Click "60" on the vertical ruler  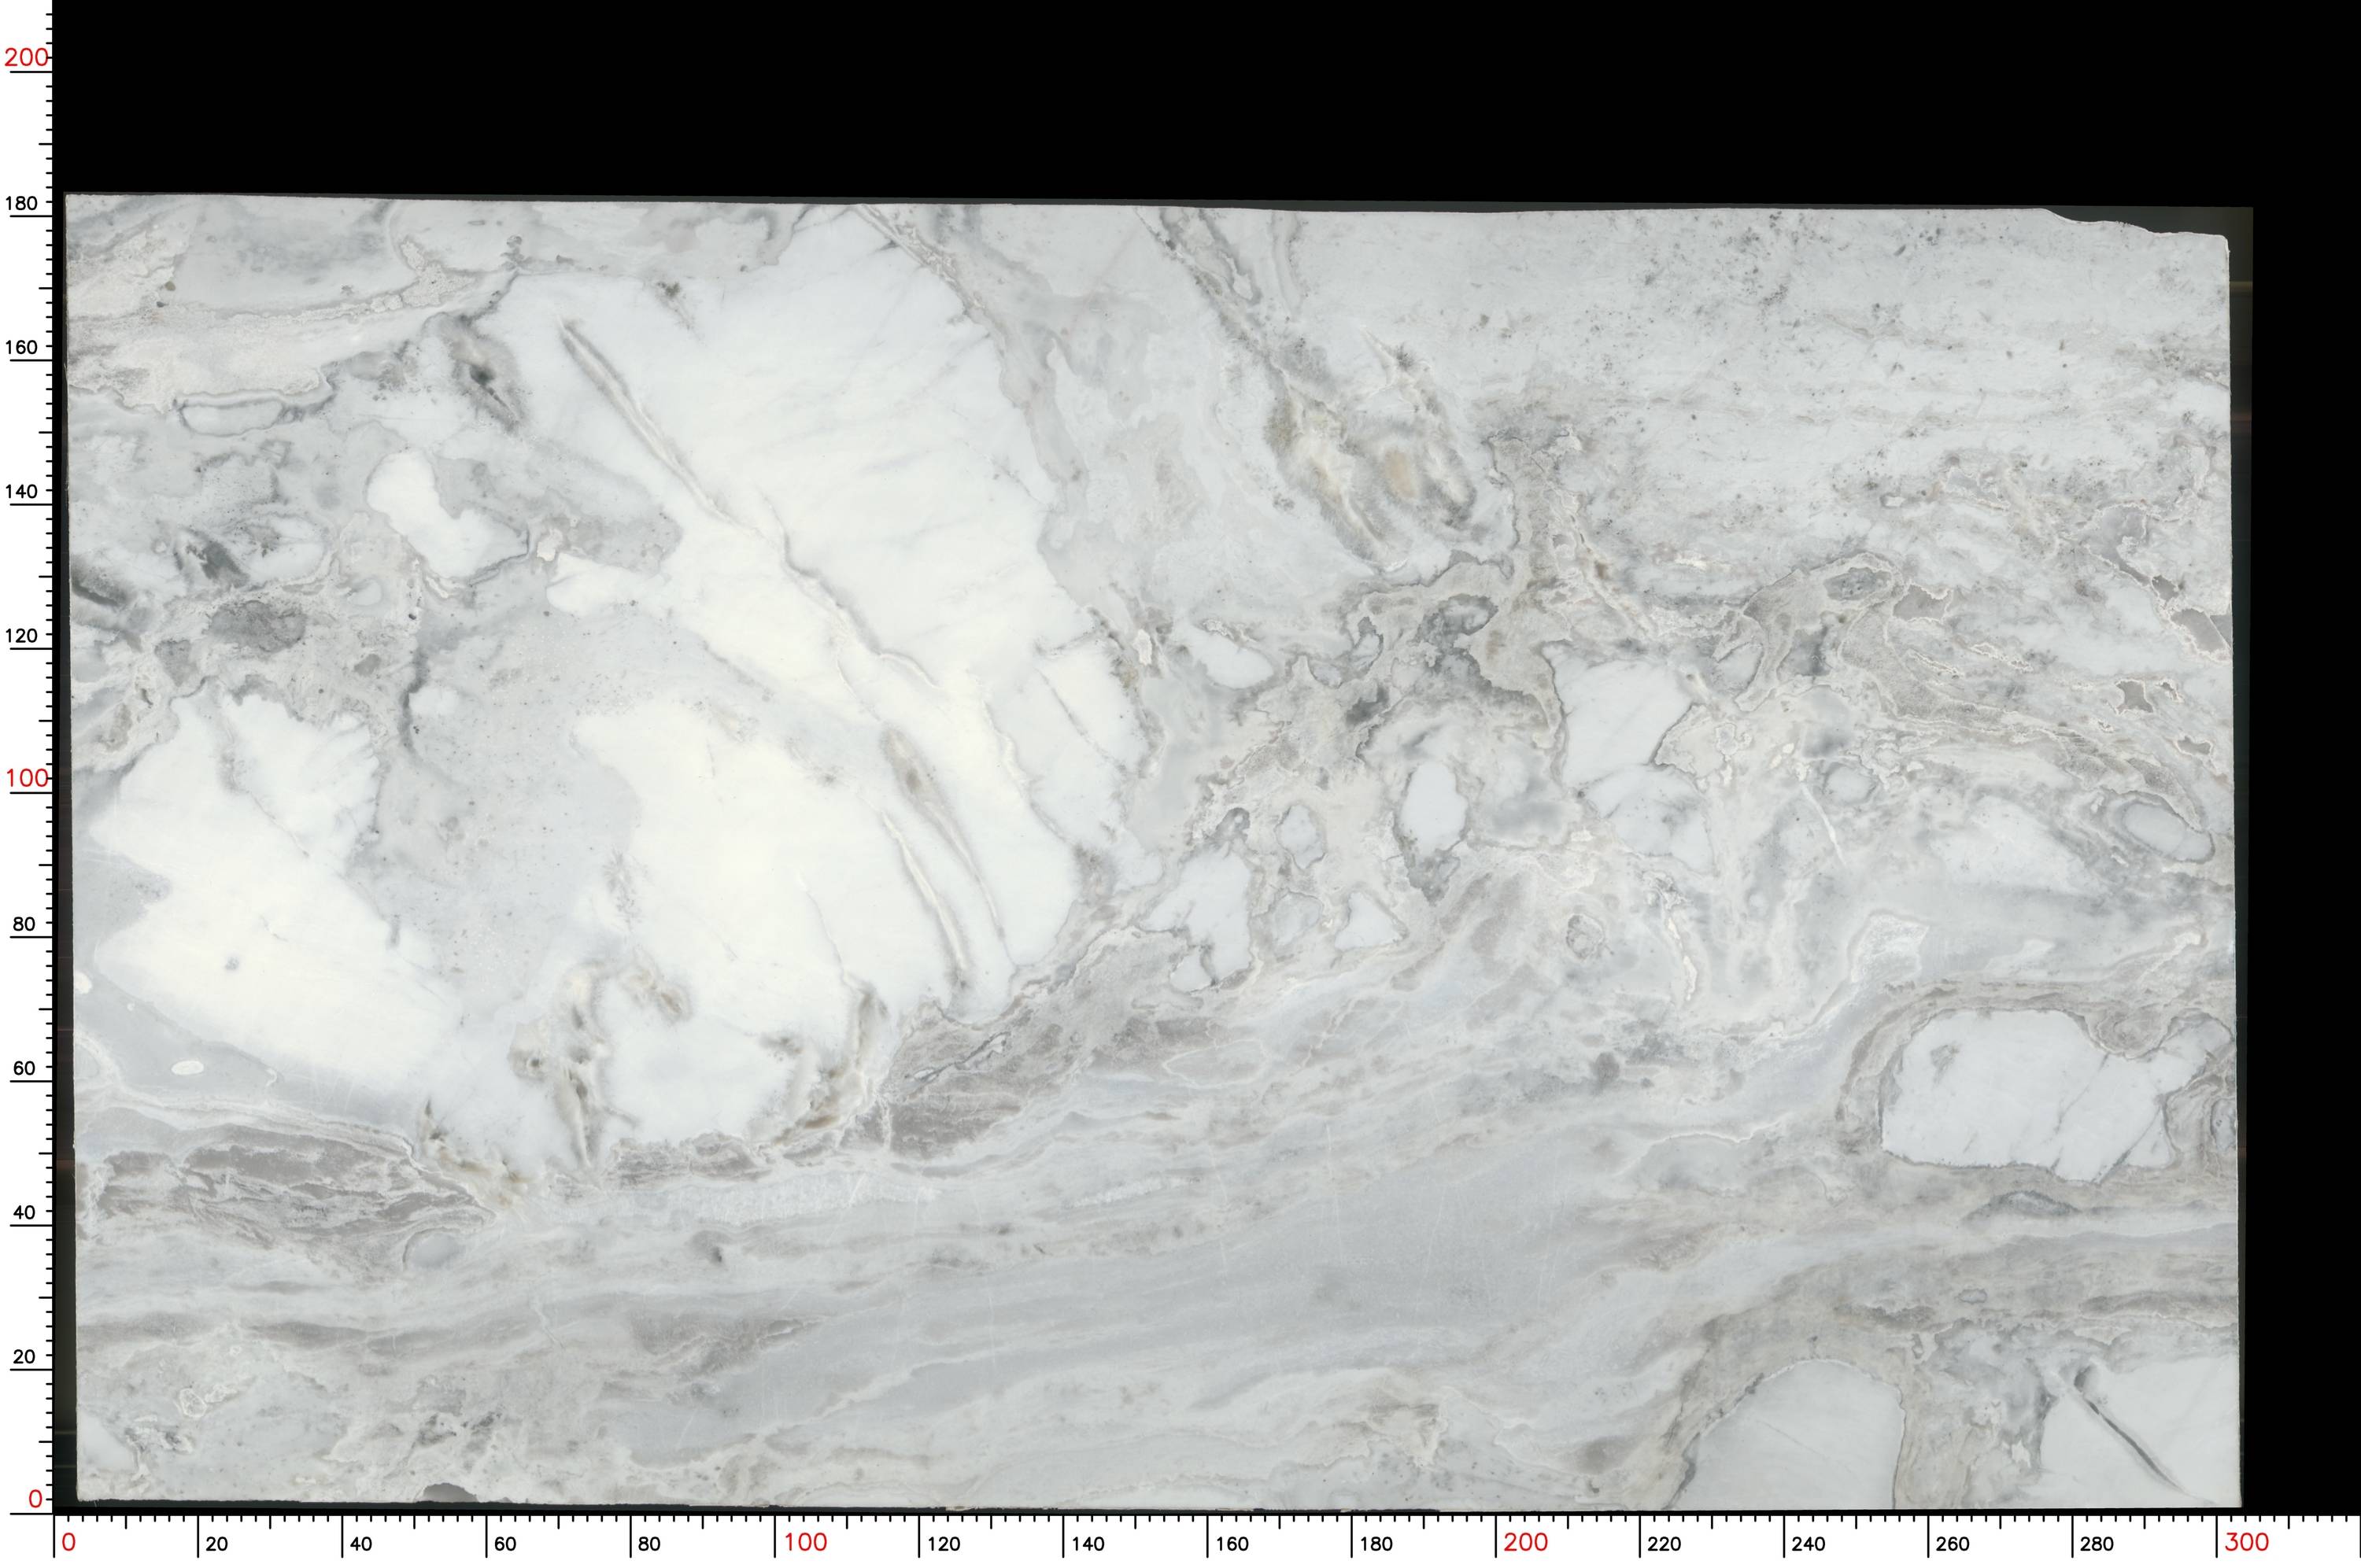pos(24,1068)
